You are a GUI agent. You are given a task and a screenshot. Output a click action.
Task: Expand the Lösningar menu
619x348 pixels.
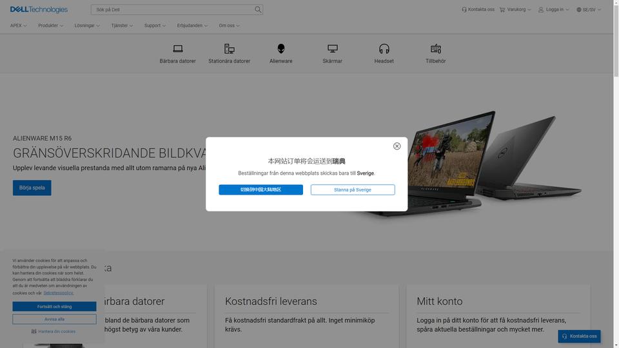point(87,26)
